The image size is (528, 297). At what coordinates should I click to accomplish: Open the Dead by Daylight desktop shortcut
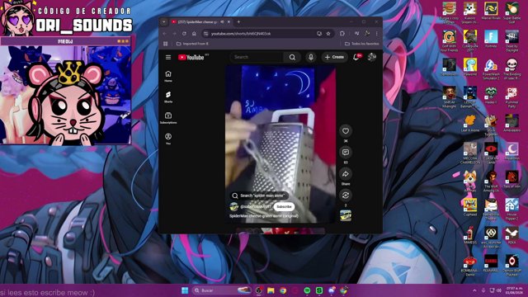[x=511, y=41]
